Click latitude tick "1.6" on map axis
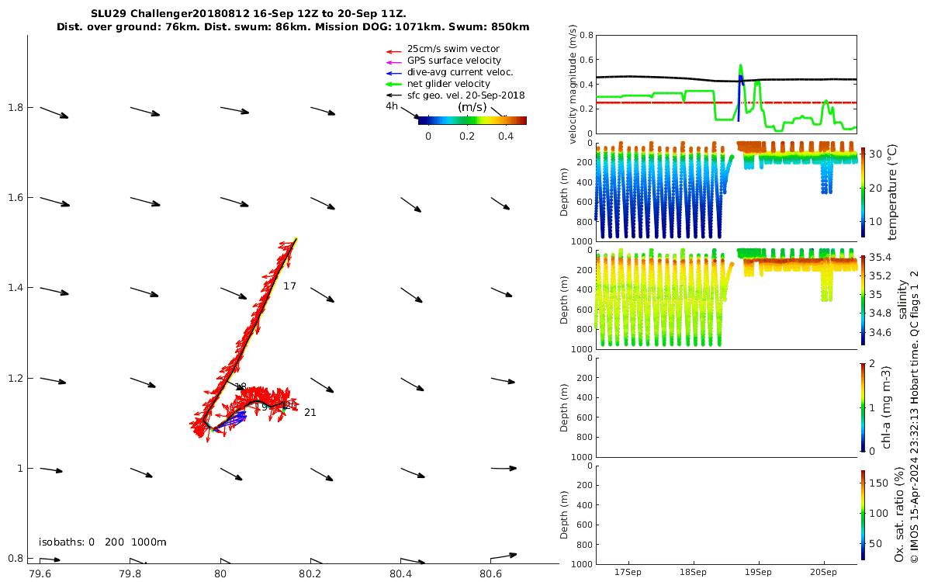Viewport: 931px width, 582px height. (x=15, y=197)
